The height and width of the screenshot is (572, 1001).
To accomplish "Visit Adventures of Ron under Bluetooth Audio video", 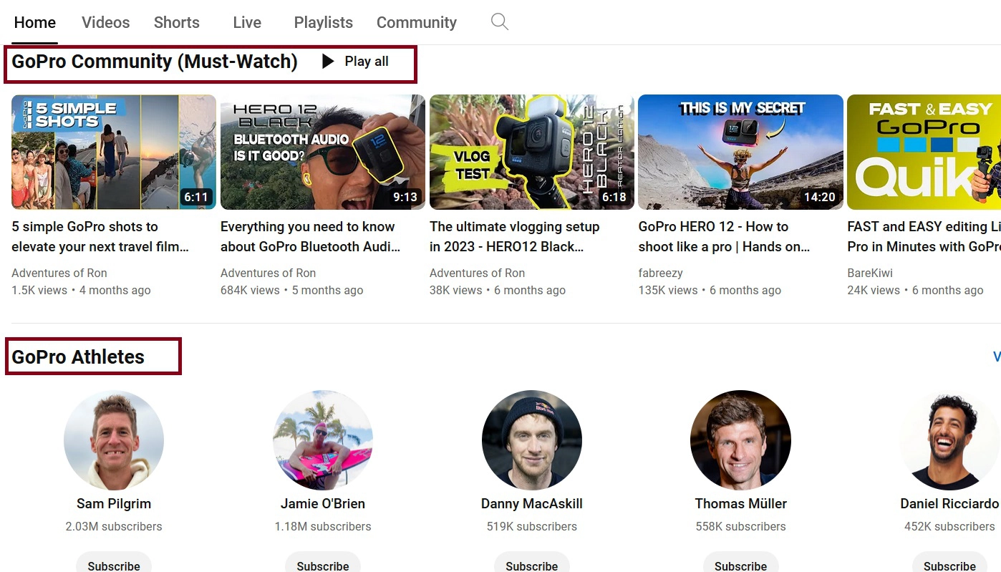I will point(268,273).
